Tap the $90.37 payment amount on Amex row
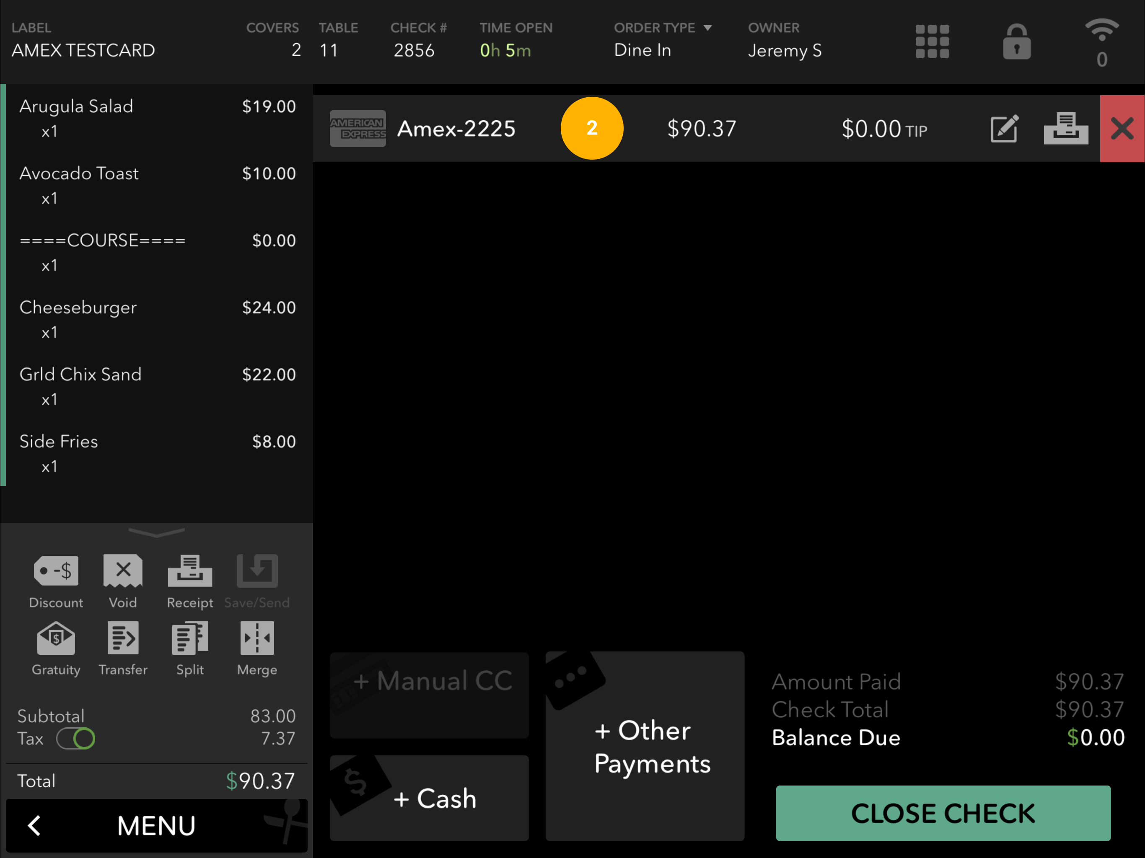The width and height of the screenshot is (1145, 858). coord(702,128)
